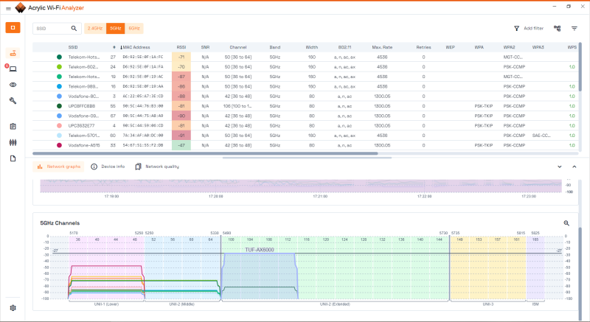Viewport: 590px width, 322px height.
Task: Collapse the bottom panel with down chevron
Action: point(560,167)
